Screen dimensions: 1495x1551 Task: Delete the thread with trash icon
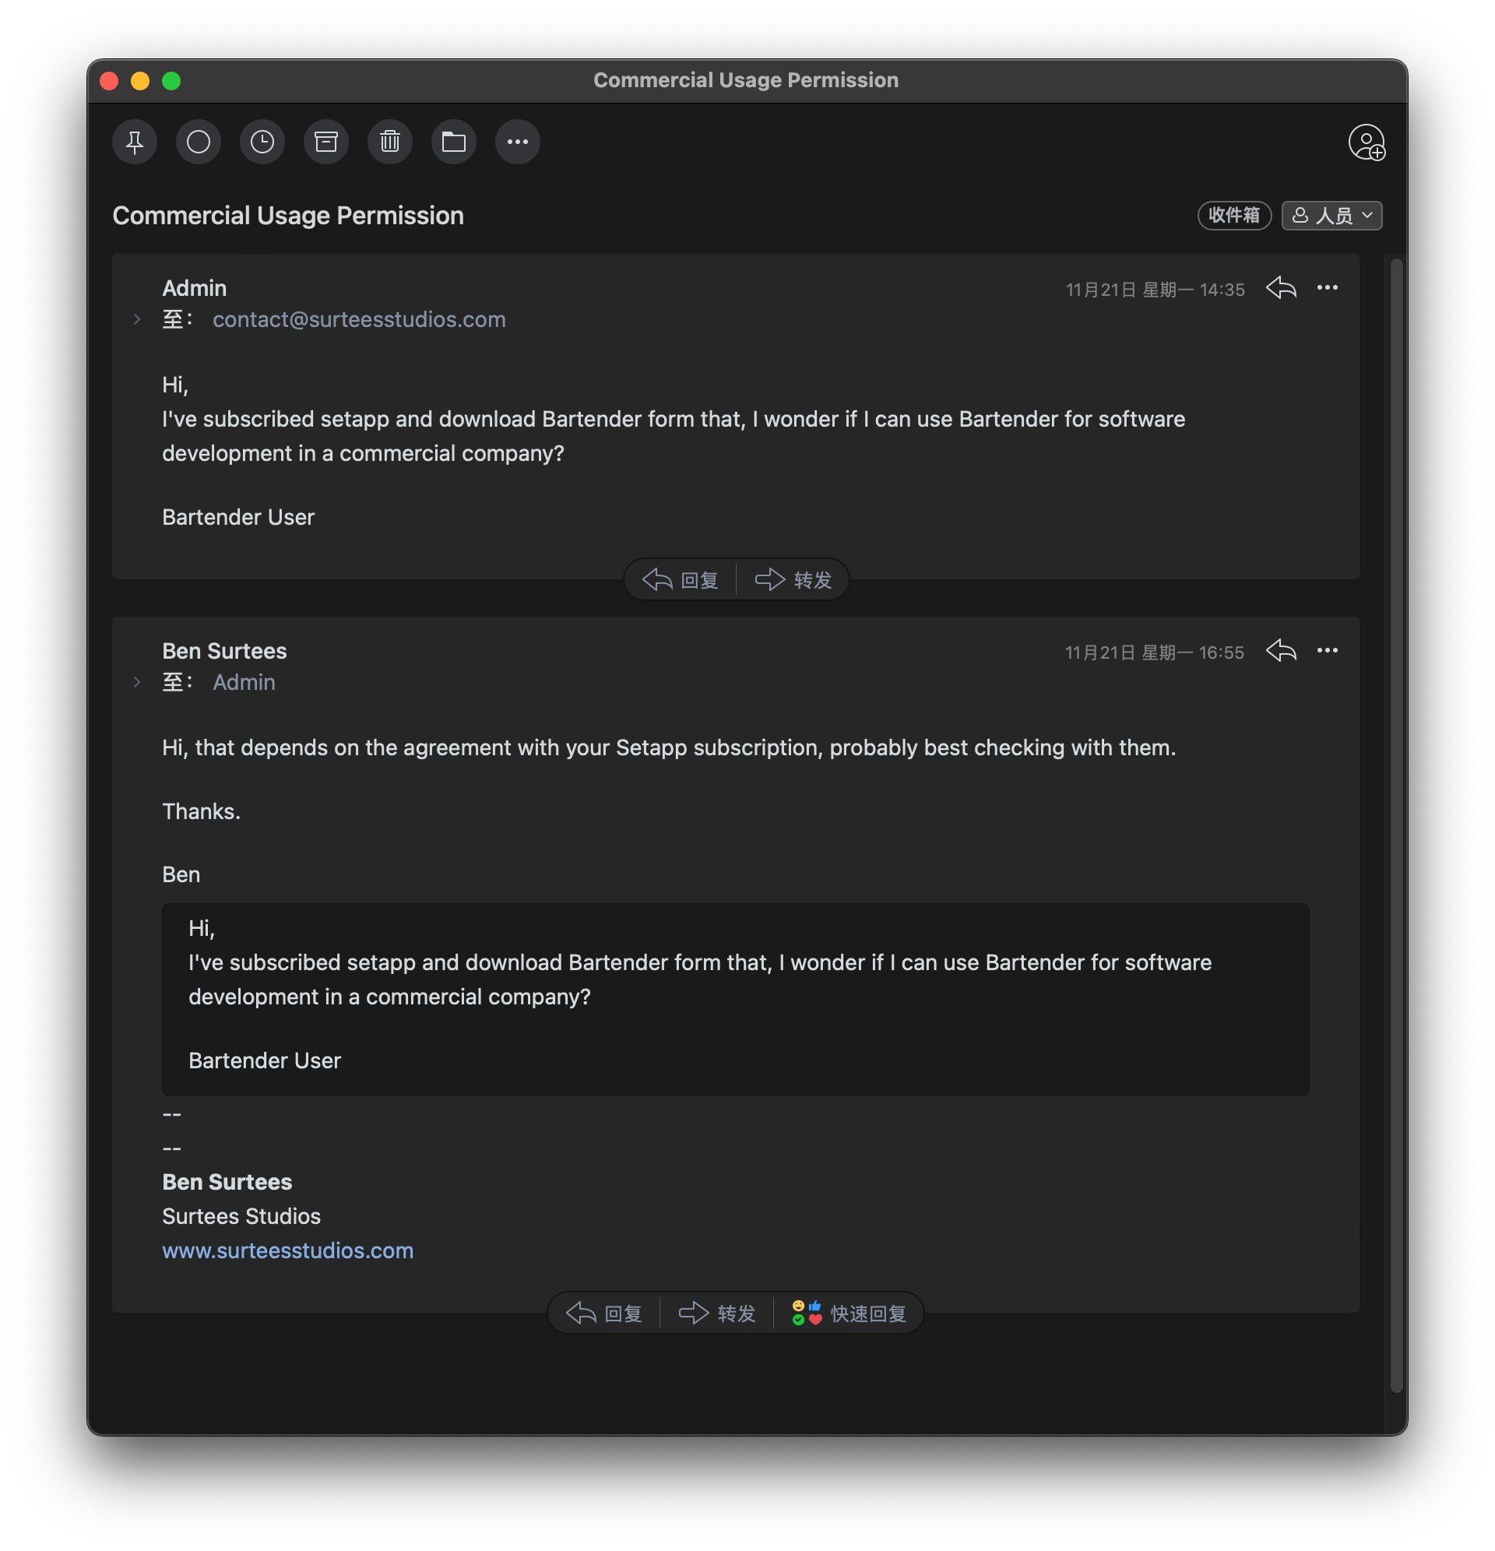click(x=389, y=142)
